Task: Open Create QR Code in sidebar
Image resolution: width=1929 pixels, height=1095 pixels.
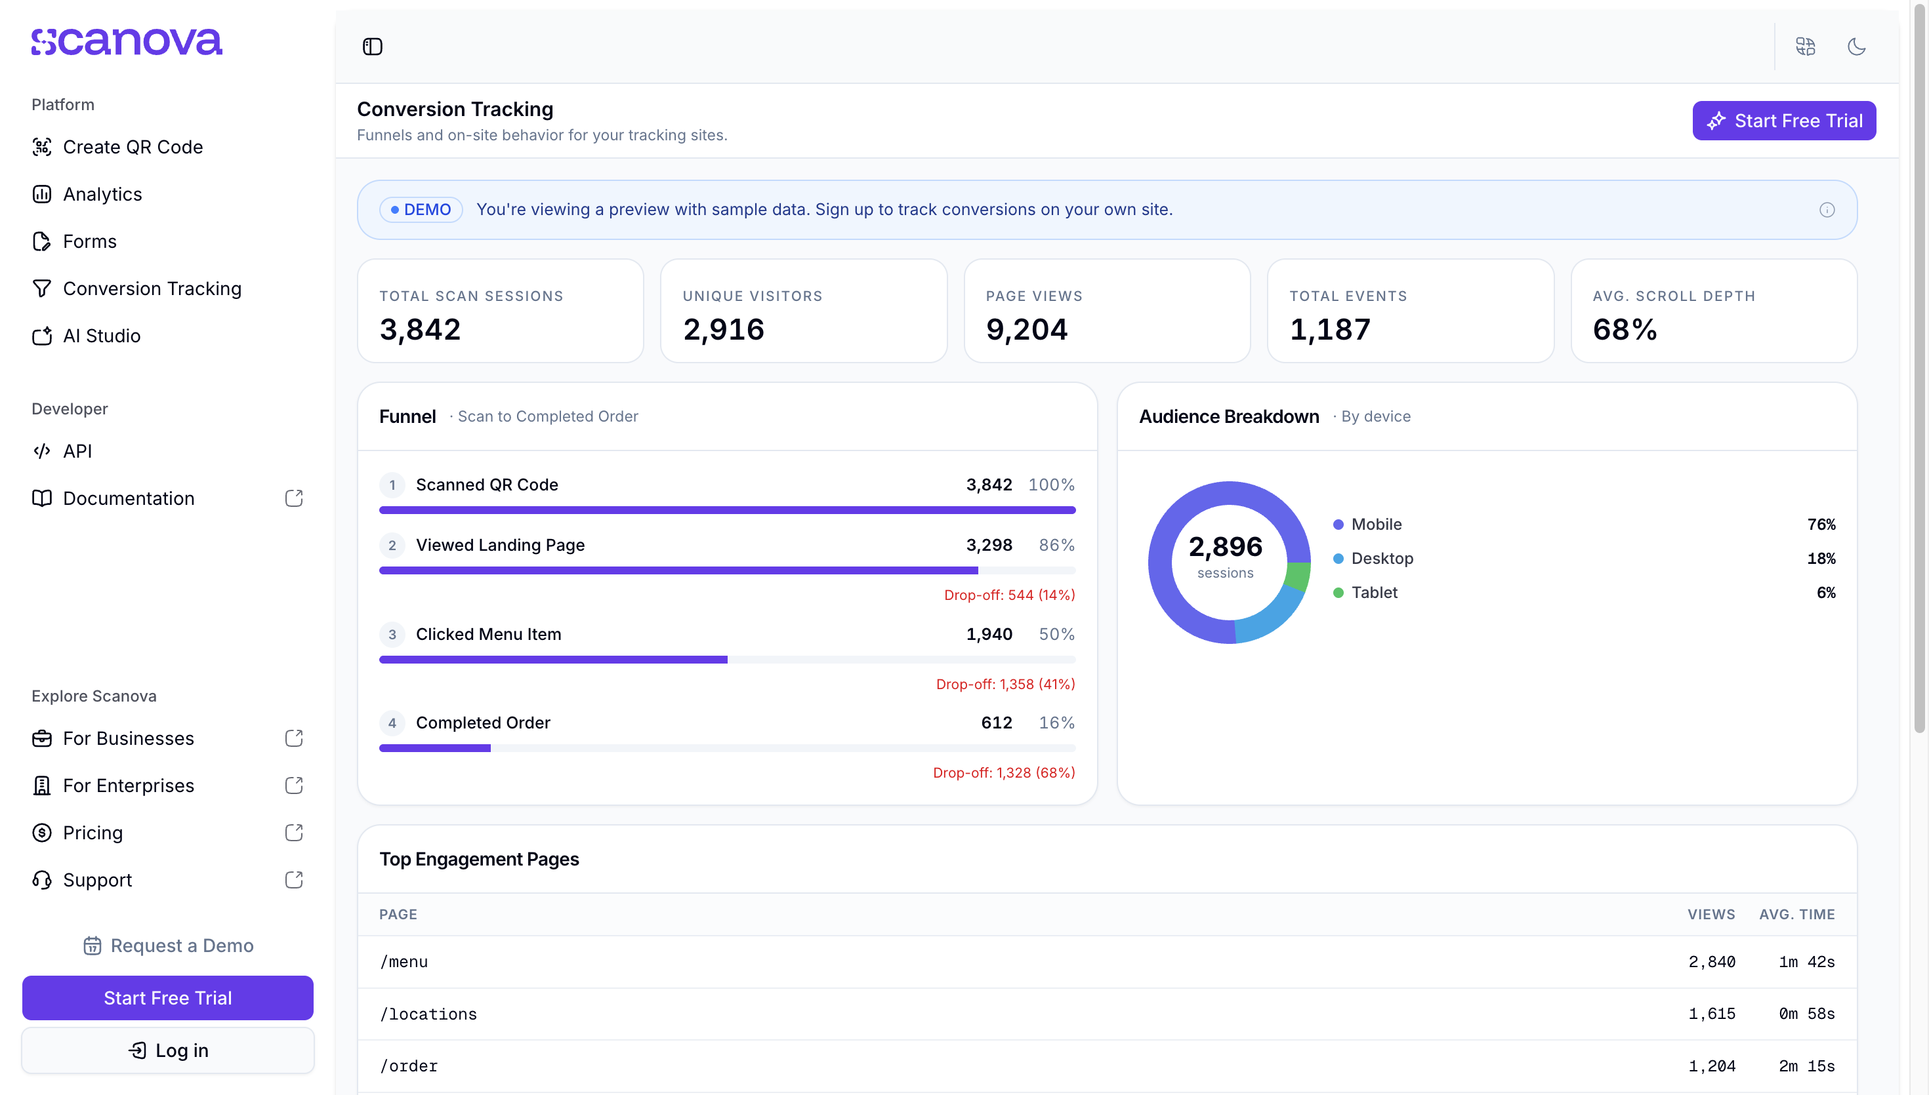Action: click(x=167, y=147)
